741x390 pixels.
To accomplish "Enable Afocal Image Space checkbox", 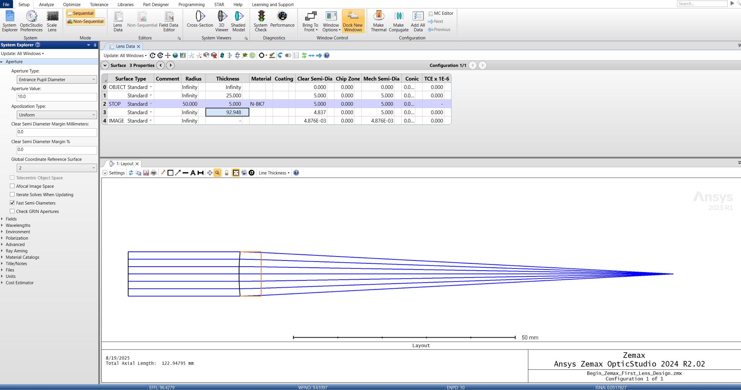I will click(x=12, y=186).
